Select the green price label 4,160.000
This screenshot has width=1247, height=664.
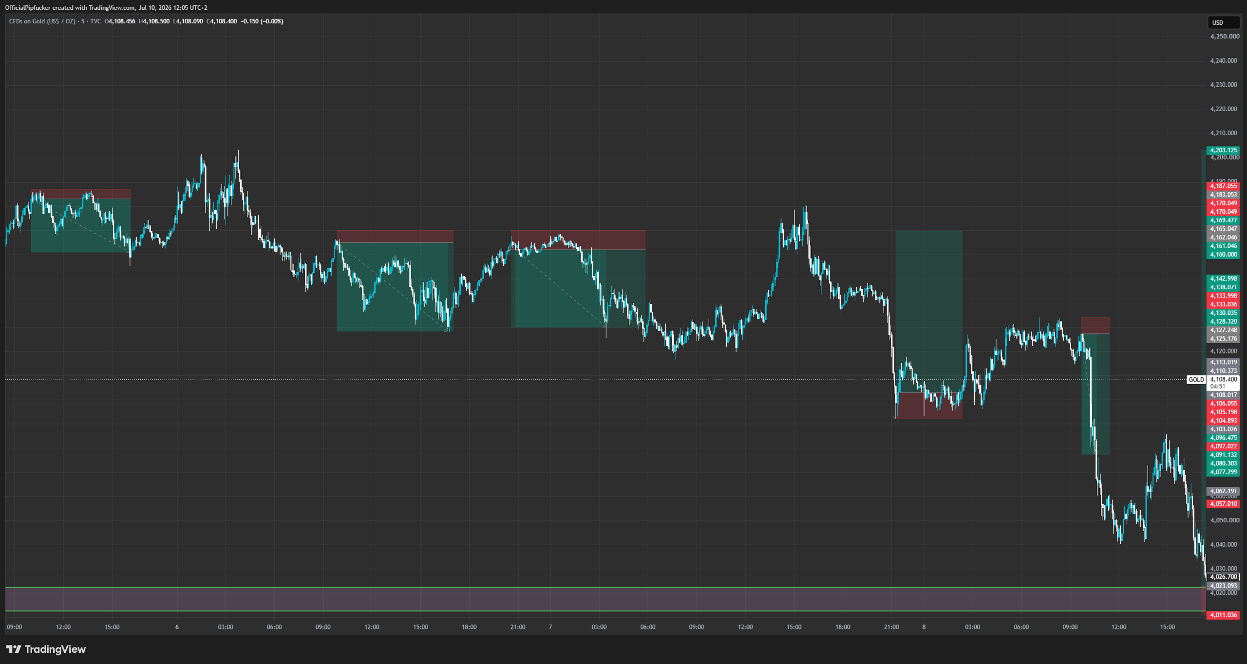[x=1223, y=255]
